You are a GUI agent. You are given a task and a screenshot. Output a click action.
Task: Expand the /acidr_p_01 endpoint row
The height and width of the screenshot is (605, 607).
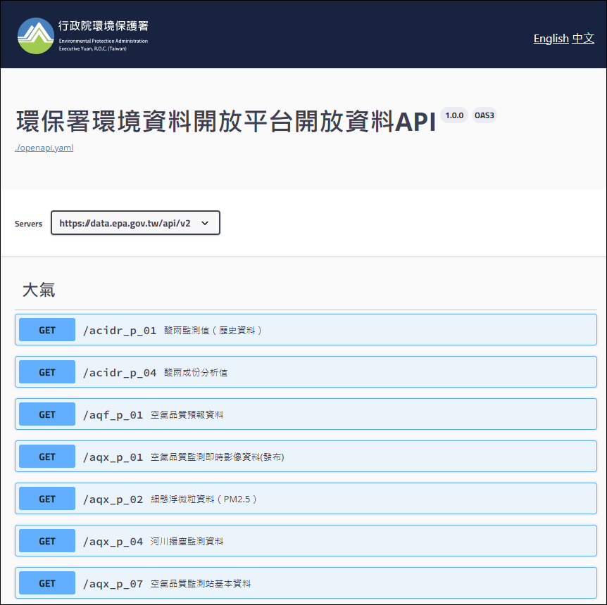pos(306,330)
